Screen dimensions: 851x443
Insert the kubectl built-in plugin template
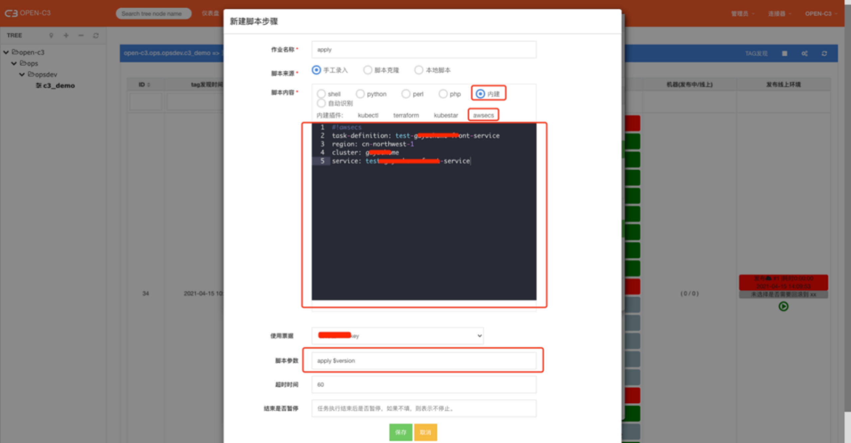[x=368, y=115]
